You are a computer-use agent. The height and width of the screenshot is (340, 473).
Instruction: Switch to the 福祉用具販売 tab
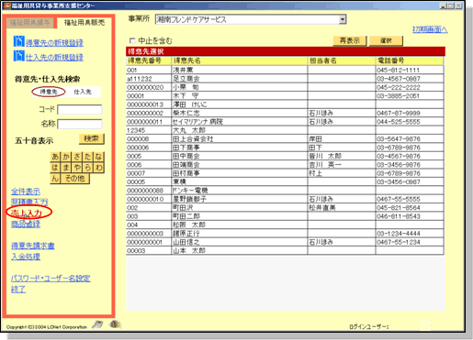point(84,22)
